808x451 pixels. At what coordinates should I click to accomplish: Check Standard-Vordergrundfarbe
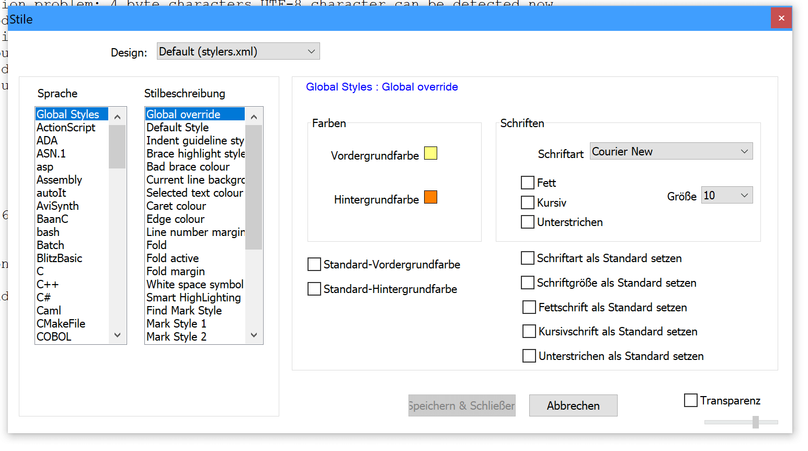tap(314, 264)
